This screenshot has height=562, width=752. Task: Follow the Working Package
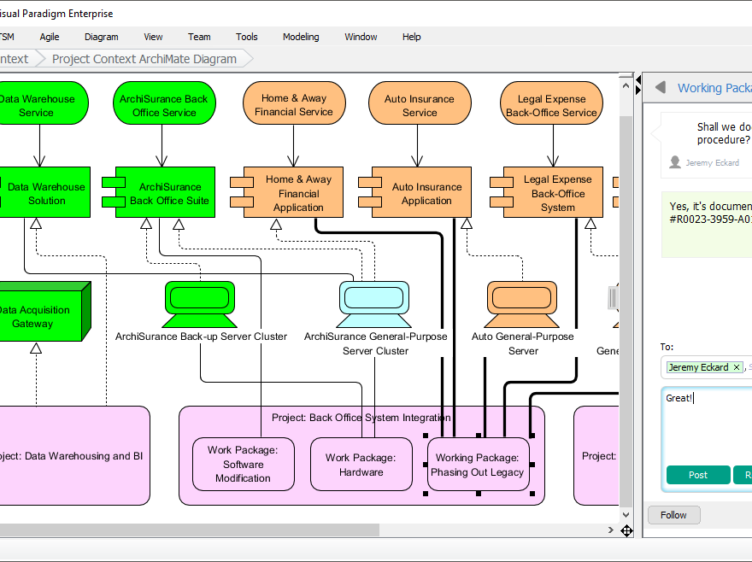pos(673,514)
